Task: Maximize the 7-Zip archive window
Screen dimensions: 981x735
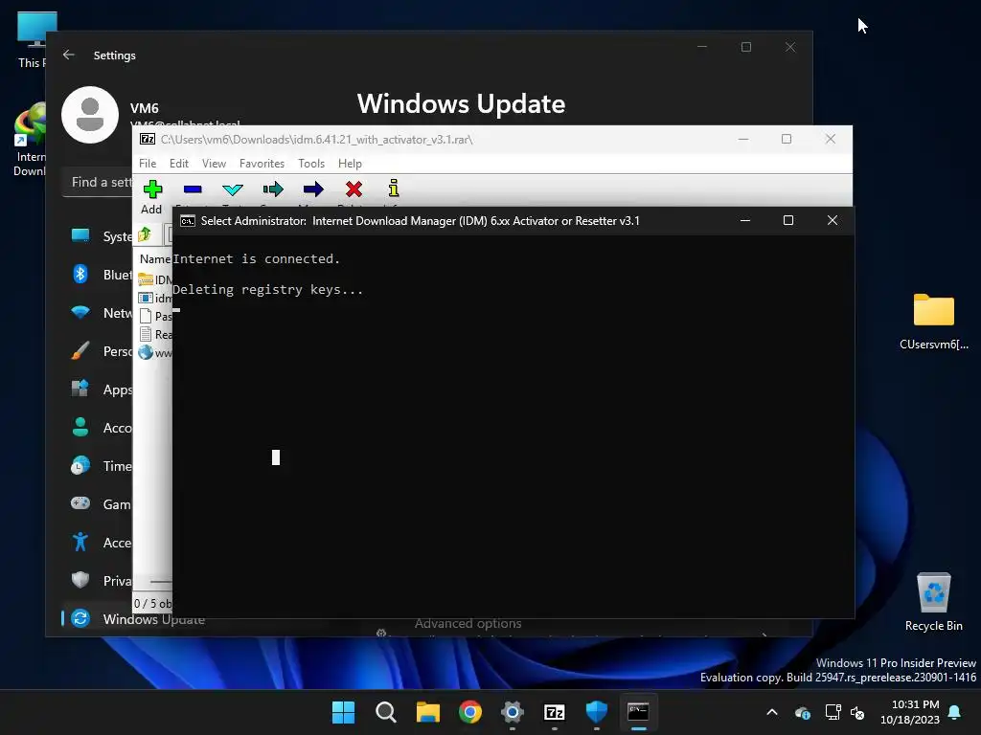Action: (x=787, y=139)
